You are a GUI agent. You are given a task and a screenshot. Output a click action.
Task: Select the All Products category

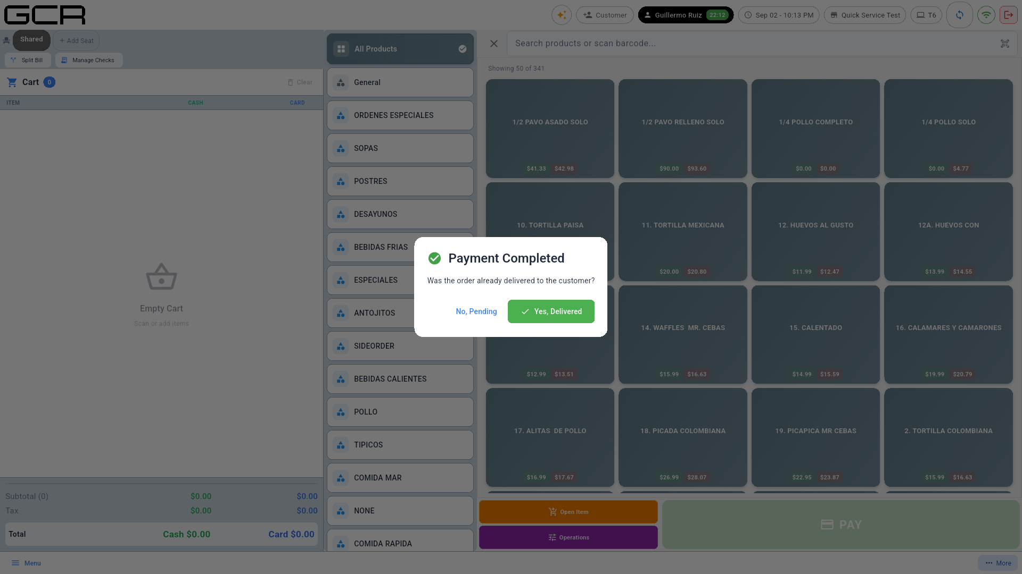click(x=400, y=49)
